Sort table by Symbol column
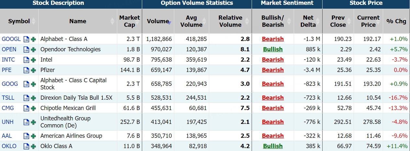 (19, 21)
